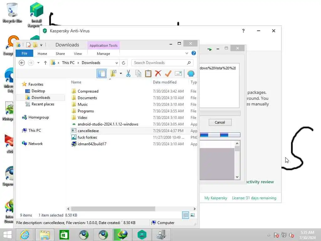Click the Paste clipboard icon in Explorer toolbar
Screen dimensions: 321x241
tap(148, 73)
